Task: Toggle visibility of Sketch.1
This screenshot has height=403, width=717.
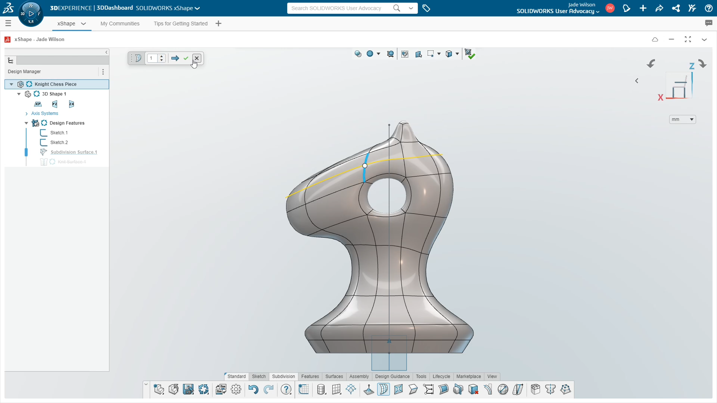Action: (43, 132)
